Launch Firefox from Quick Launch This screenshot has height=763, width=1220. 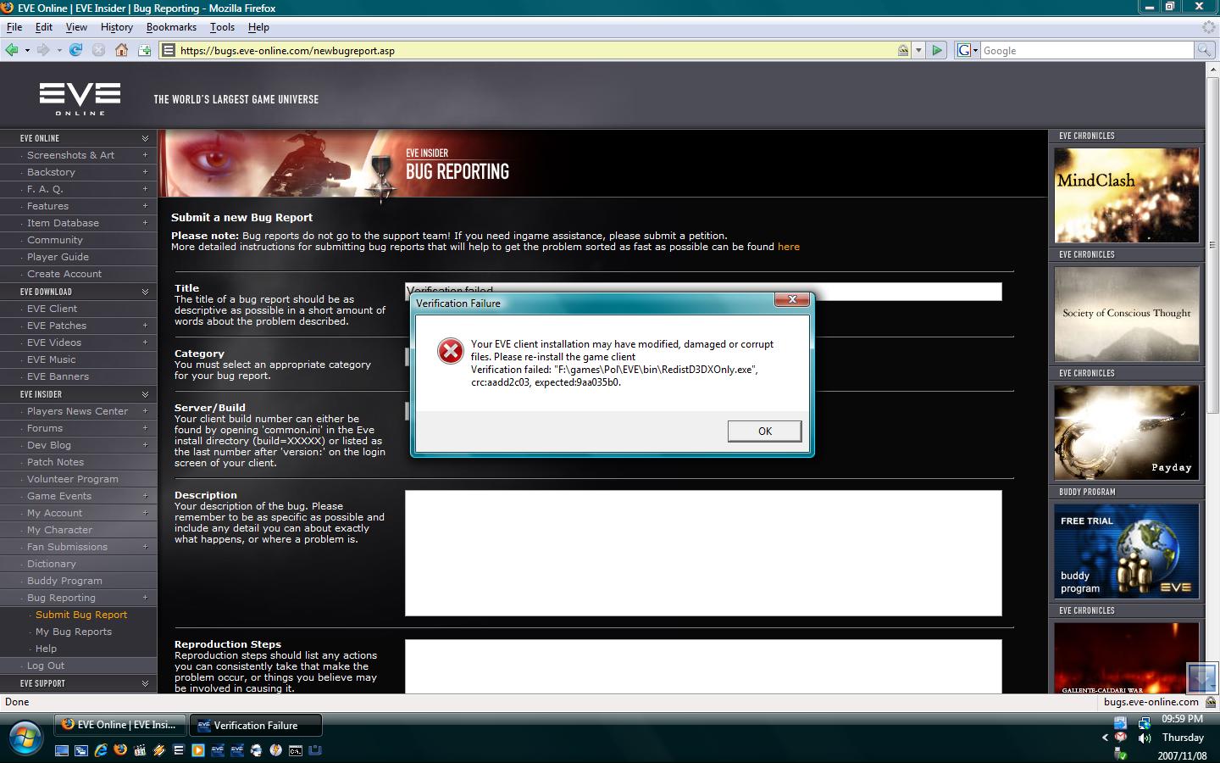point(119,750)
